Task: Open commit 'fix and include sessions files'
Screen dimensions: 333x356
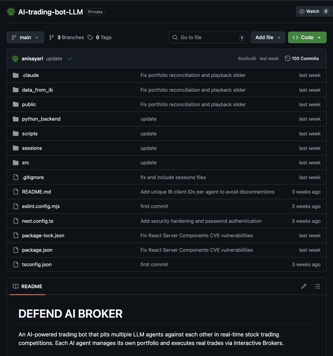Action: pyautogui.click(x=173, y=177)
